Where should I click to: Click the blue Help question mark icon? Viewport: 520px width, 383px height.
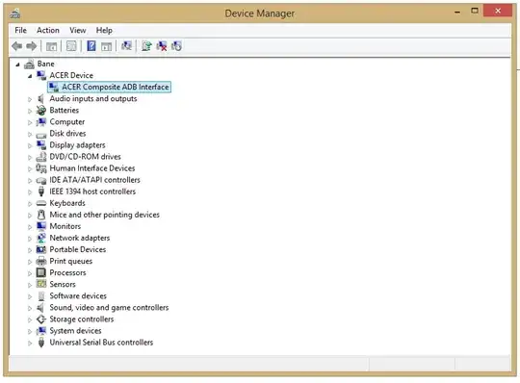pos(91,46)
